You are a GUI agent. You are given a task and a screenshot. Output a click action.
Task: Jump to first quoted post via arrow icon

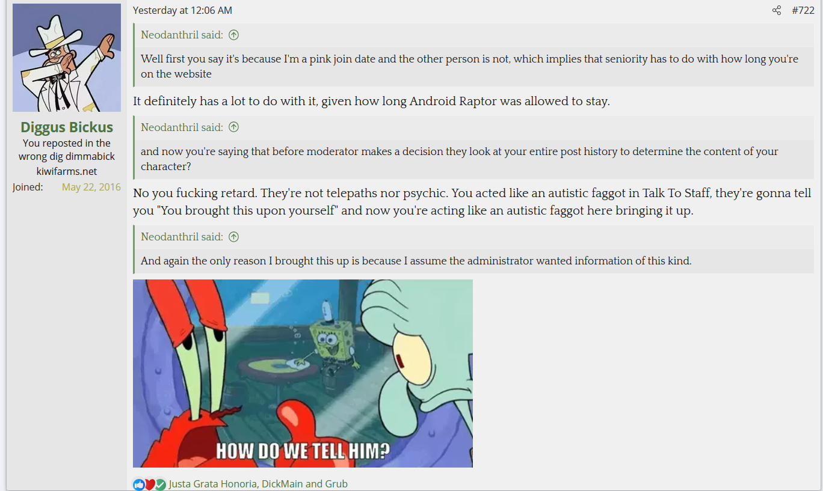pyautogui.click(x=234, y=35)
